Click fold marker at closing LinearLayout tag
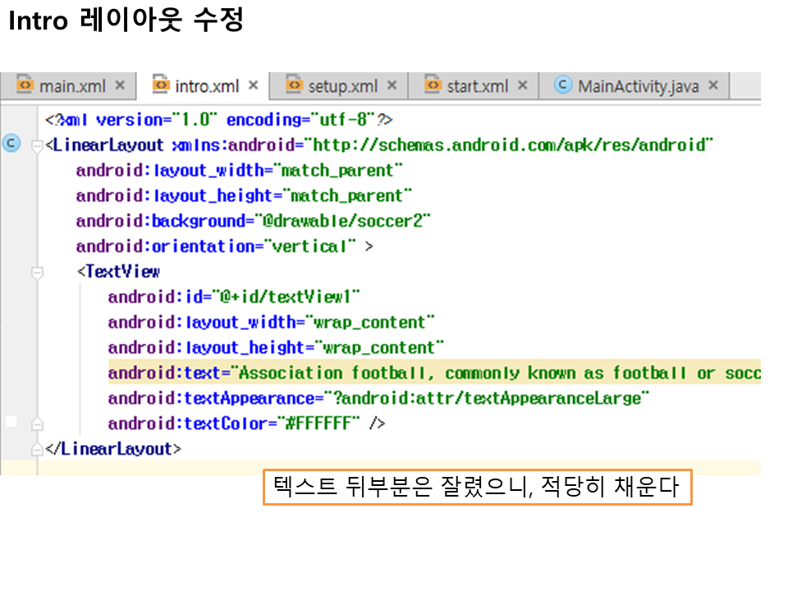 [x=36, y=450]
